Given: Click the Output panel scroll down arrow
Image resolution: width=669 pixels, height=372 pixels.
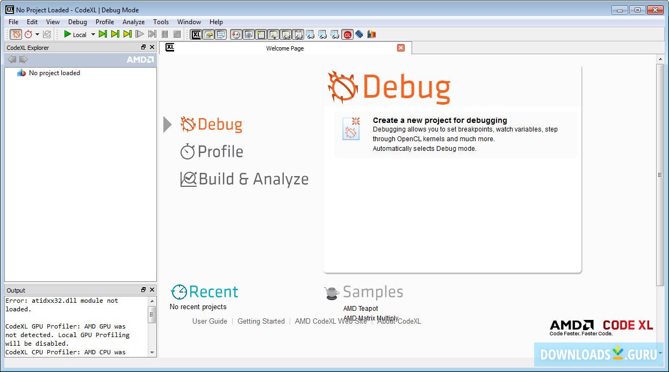Looking at the screenshot, I should pyautogui.click(x=153, y=353).
